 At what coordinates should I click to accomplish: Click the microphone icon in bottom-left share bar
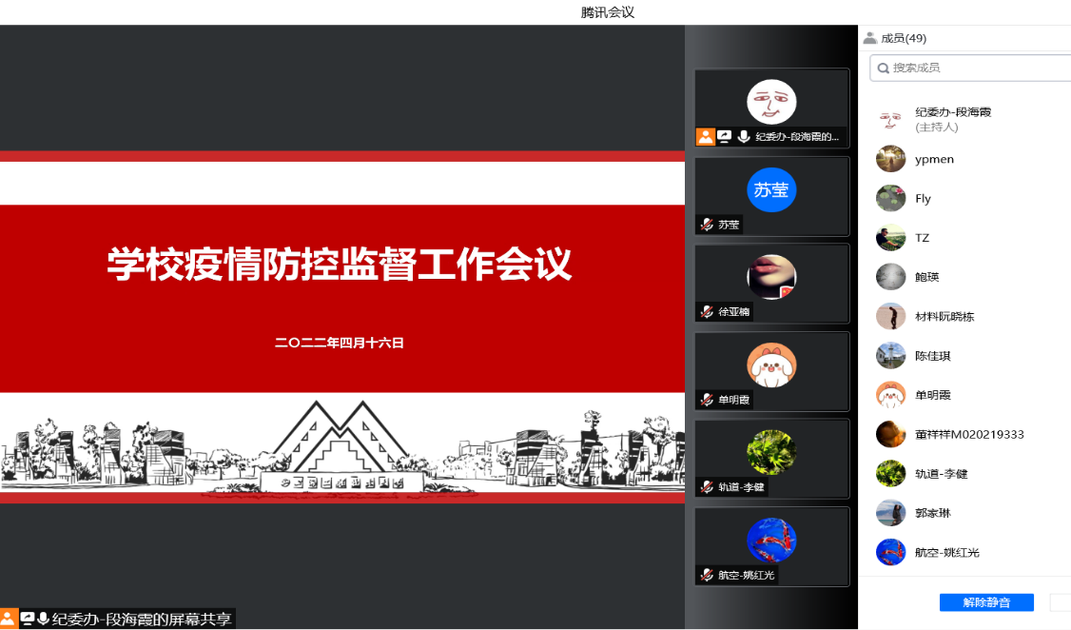[43, 619]
